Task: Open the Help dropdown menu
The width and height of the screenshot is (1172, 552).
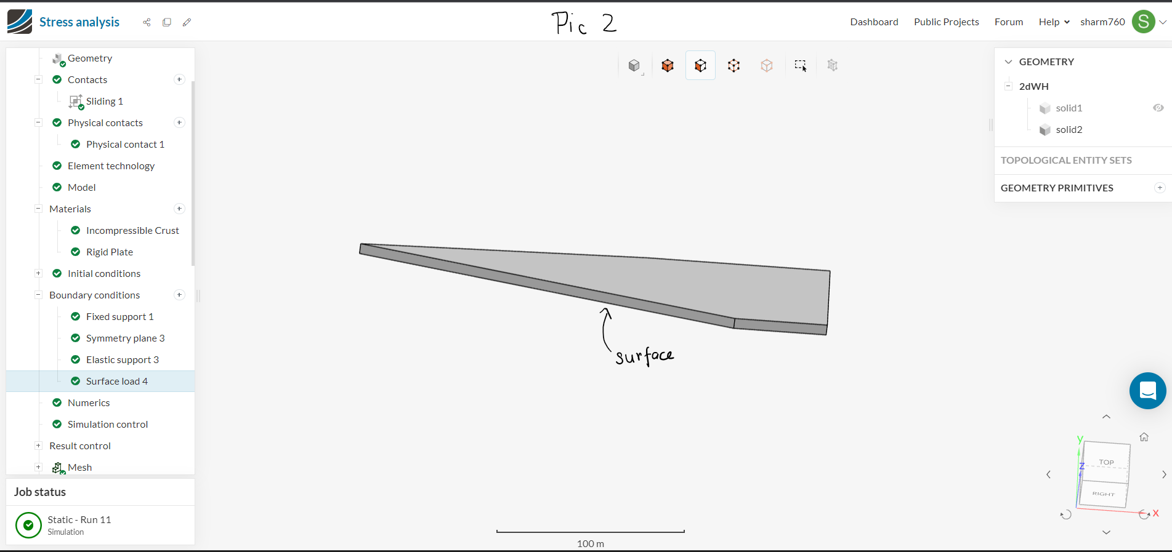Action: [1054, 22]
